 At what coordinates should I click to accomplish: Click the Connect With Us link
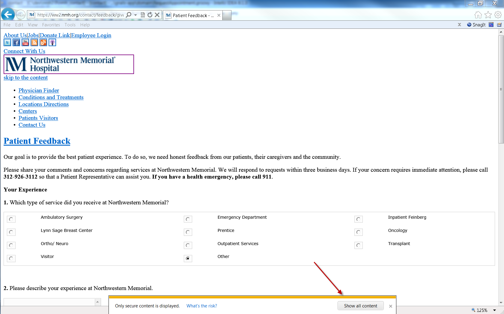[25, 51]
